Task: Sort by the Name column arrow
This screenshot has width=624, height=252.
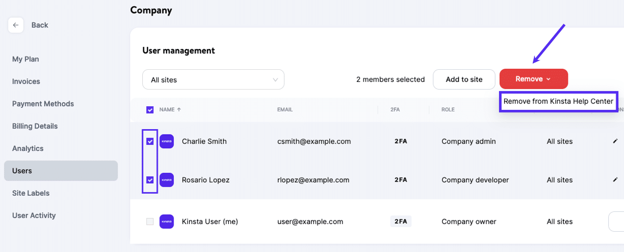Action: point(179,110)
